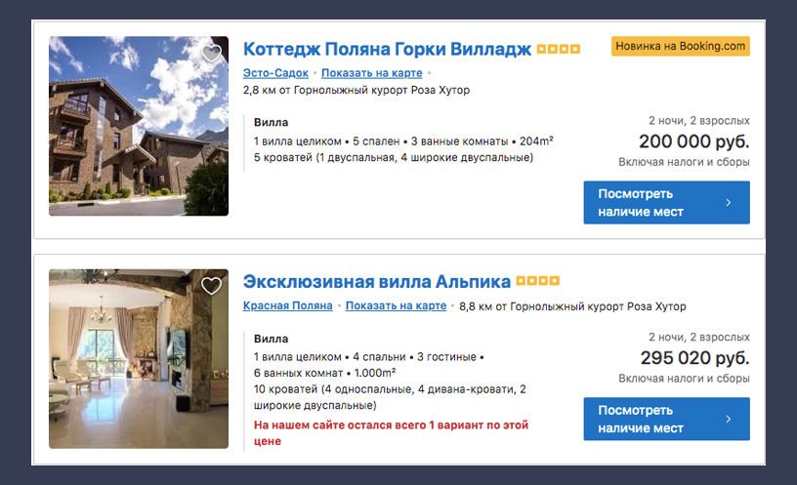Click chevron arrow on second availability button

pyautogui.click(x=729, y=420)
